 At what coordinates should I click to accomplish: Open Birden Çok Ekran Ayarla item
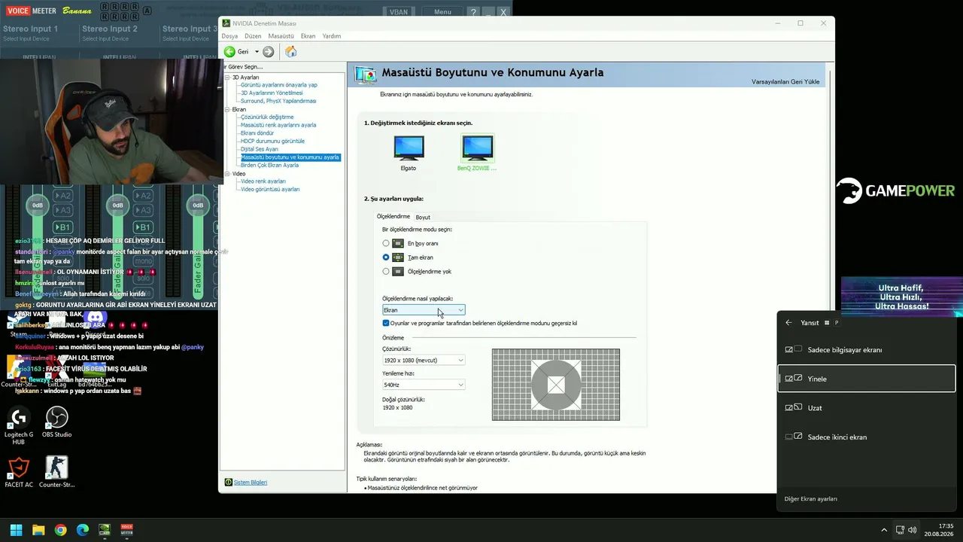269,165
